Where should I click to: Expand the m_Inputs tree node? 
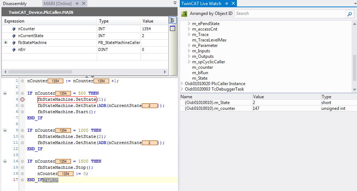tap(189, 51)
